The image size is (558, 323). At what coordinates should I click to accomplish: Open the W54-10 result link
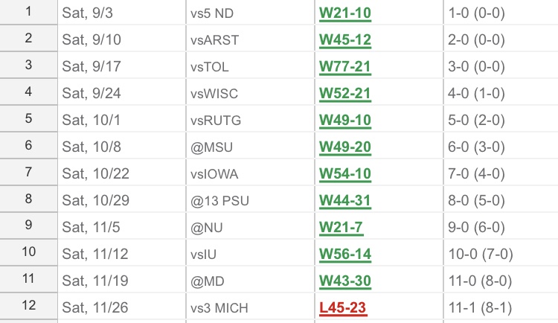coord(344,173)
